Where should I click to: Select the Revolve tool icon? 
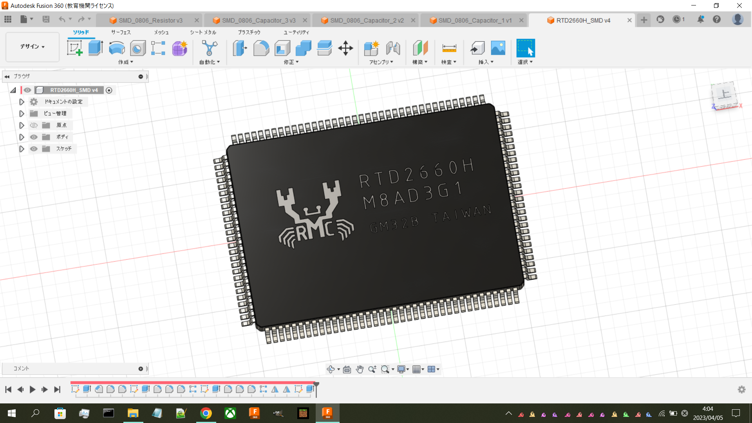pos(117,48)
